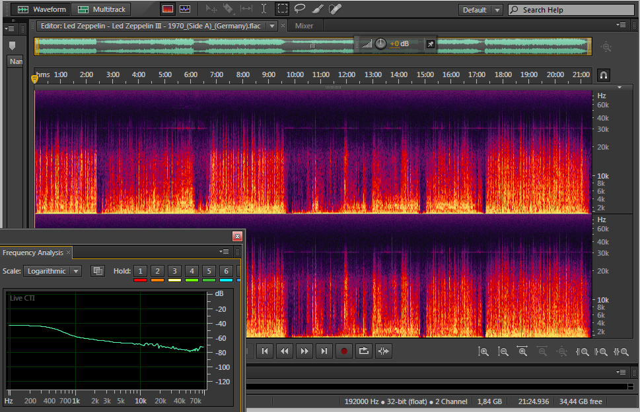Toggle the spectral frequency display
This screenshot has height=412, width=640.
pos(167,9)
